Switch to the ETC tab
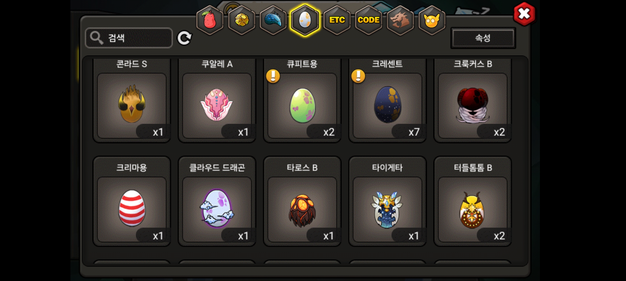Screen dimensions: 626x281 click(337, 20)
